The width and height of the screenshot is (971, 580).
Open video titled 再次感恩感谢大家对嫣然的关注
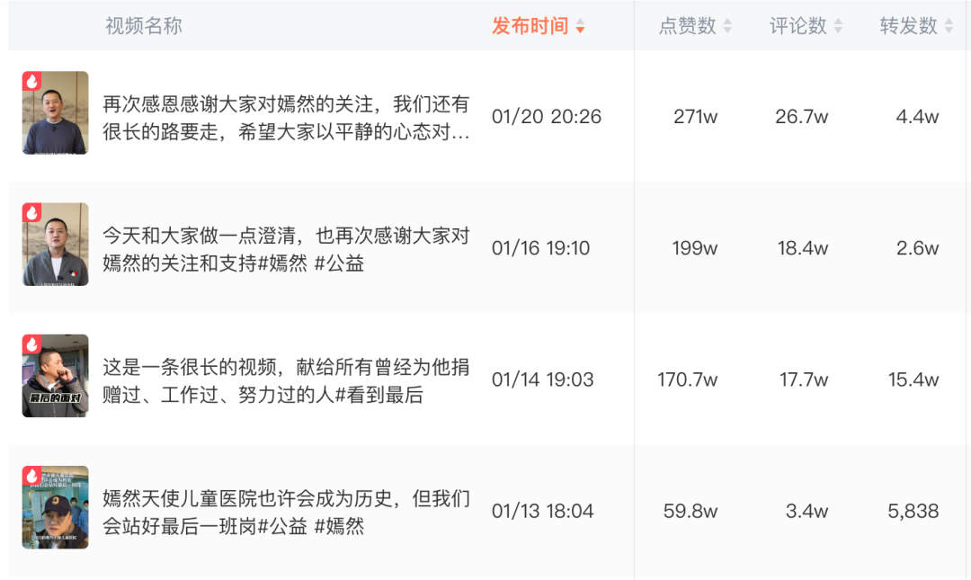pos(286,118)
